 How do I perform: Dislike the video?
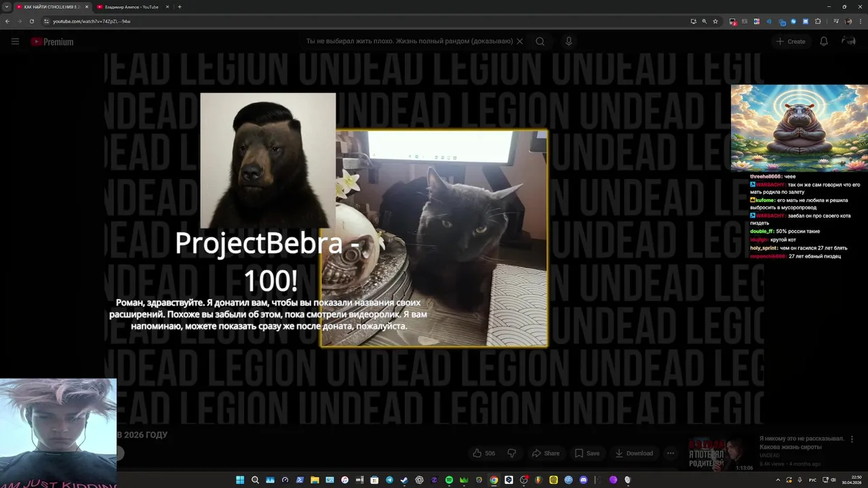pyautogui.click(x=512, y=453)
